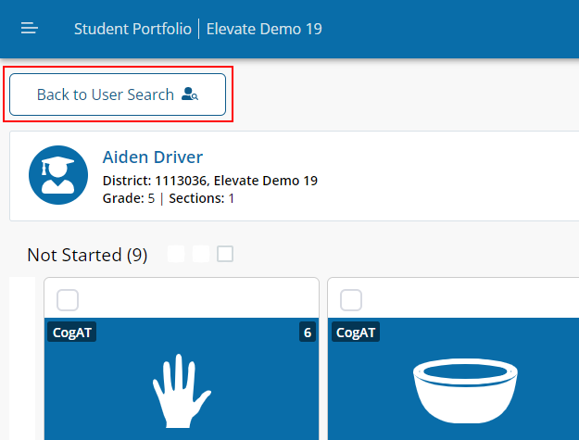Check the select-all box beside Not Started
Screen dimensions: 579x440
(225, 254)
